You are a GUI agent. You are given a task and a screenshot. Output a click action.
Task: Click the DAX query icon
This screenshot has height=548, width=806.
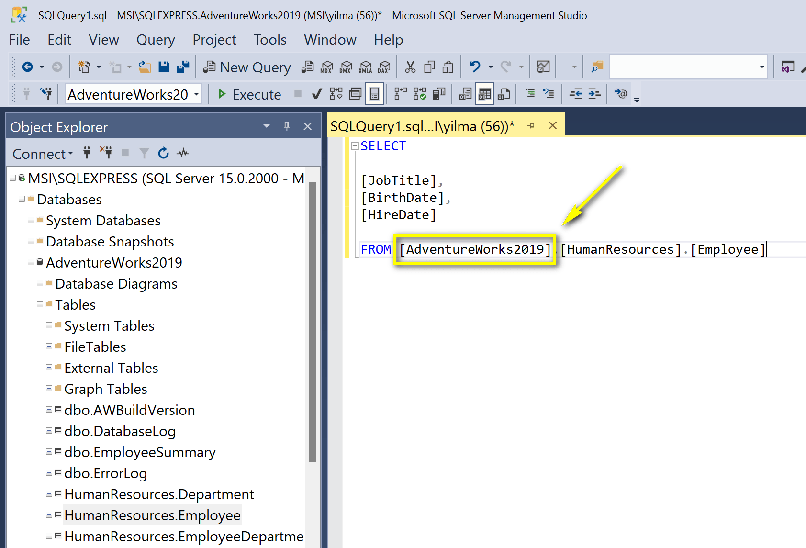[384, 67]
